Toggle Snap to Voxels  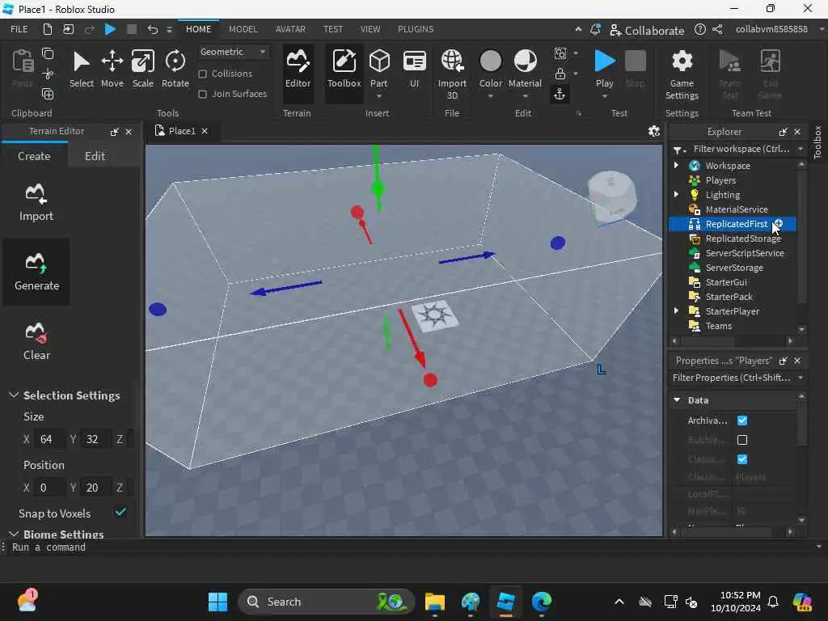click(x=120, y=512)
